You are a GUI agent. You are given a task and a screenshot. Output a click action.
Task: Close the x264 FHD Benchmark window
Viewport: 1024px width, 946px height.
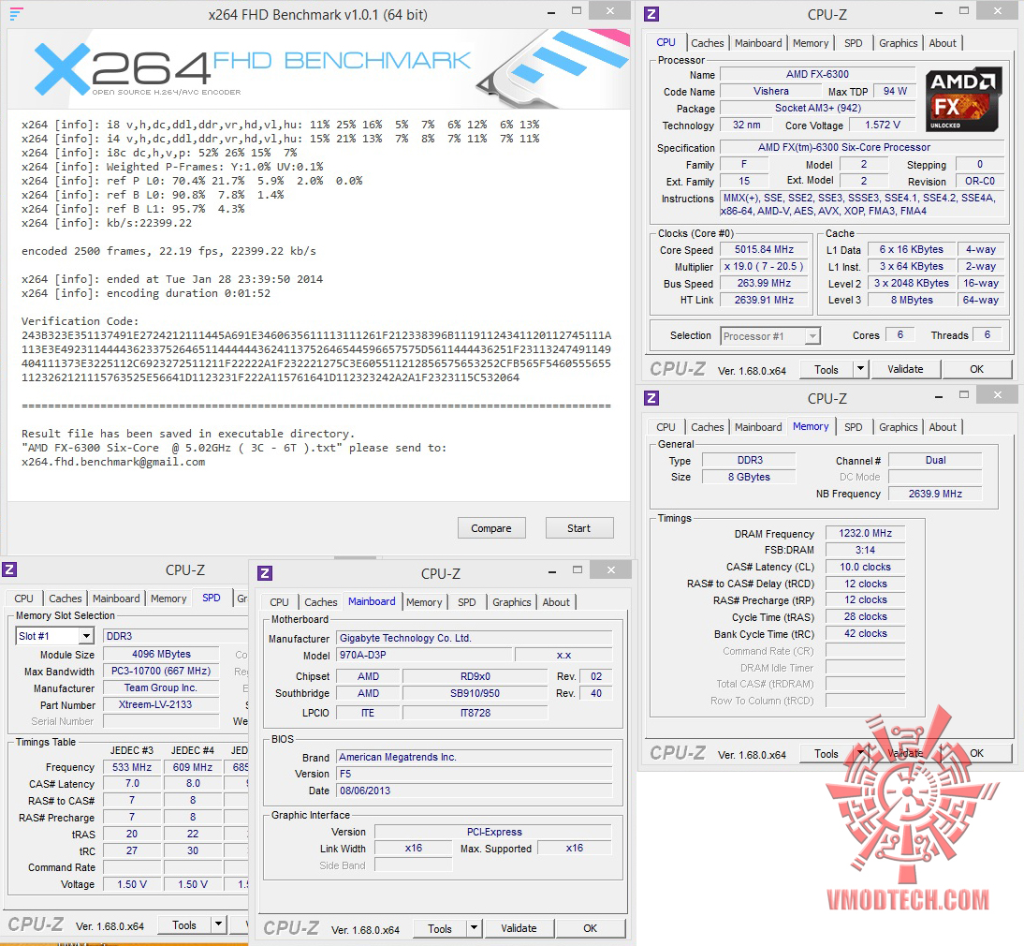609,10
